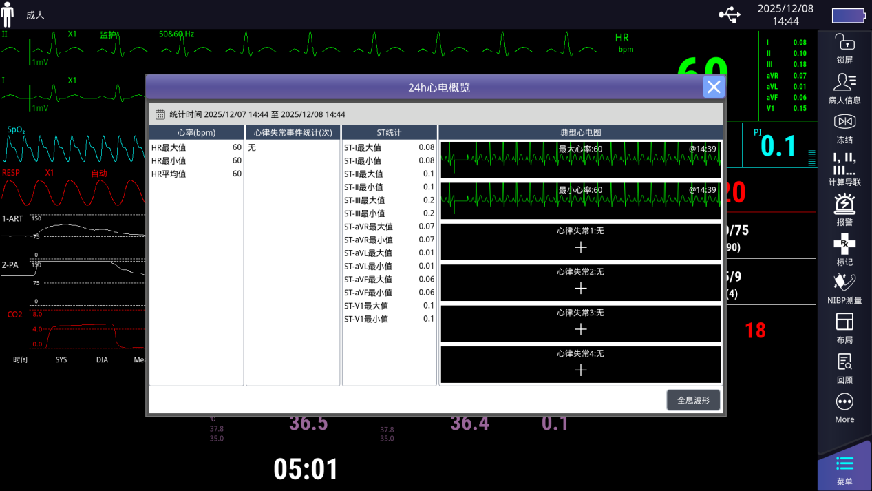
Task: Open the main menu (菜单) button
Action: pos(844,468)
